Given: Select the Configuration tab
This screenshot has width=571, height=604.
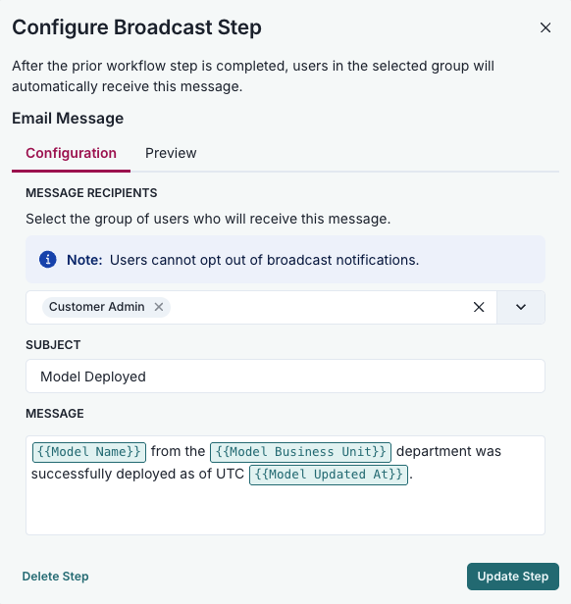Looking at the screenshot, I should (x=71, y=153).
